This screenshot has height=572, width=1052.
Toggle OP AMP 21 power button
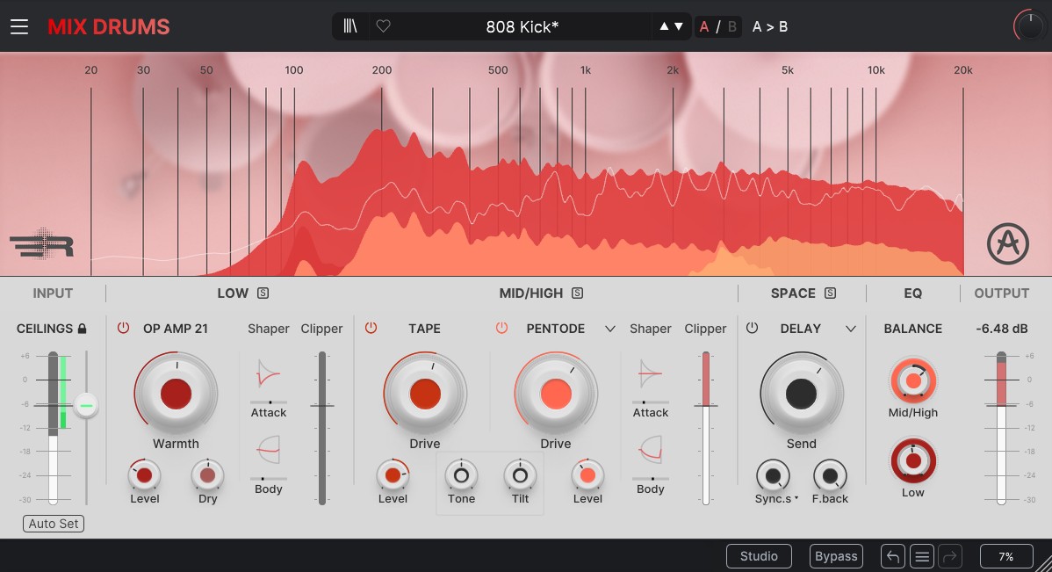click(x=123, y=329)
